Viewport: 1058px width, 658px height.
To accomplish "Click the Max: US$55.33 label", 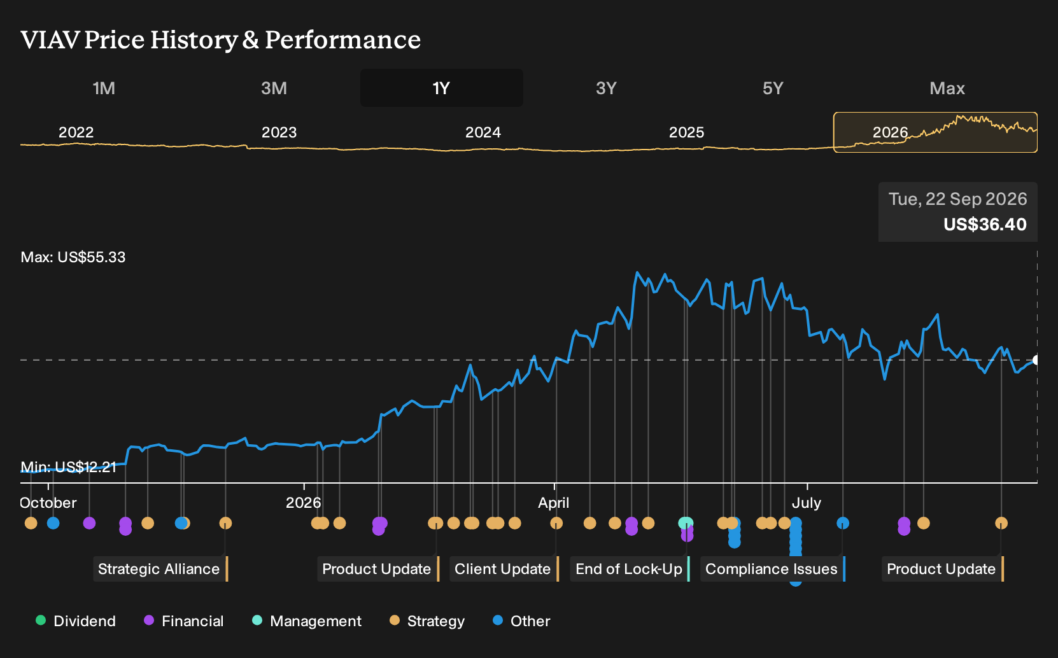I will click(x=73, y=257).
